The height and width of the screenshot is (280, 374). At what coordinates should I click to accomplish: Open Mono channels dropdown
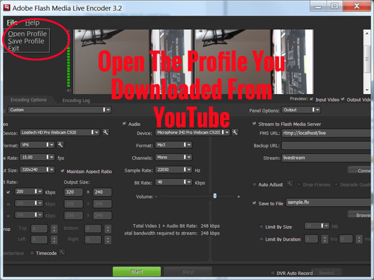tap(173, 157)
